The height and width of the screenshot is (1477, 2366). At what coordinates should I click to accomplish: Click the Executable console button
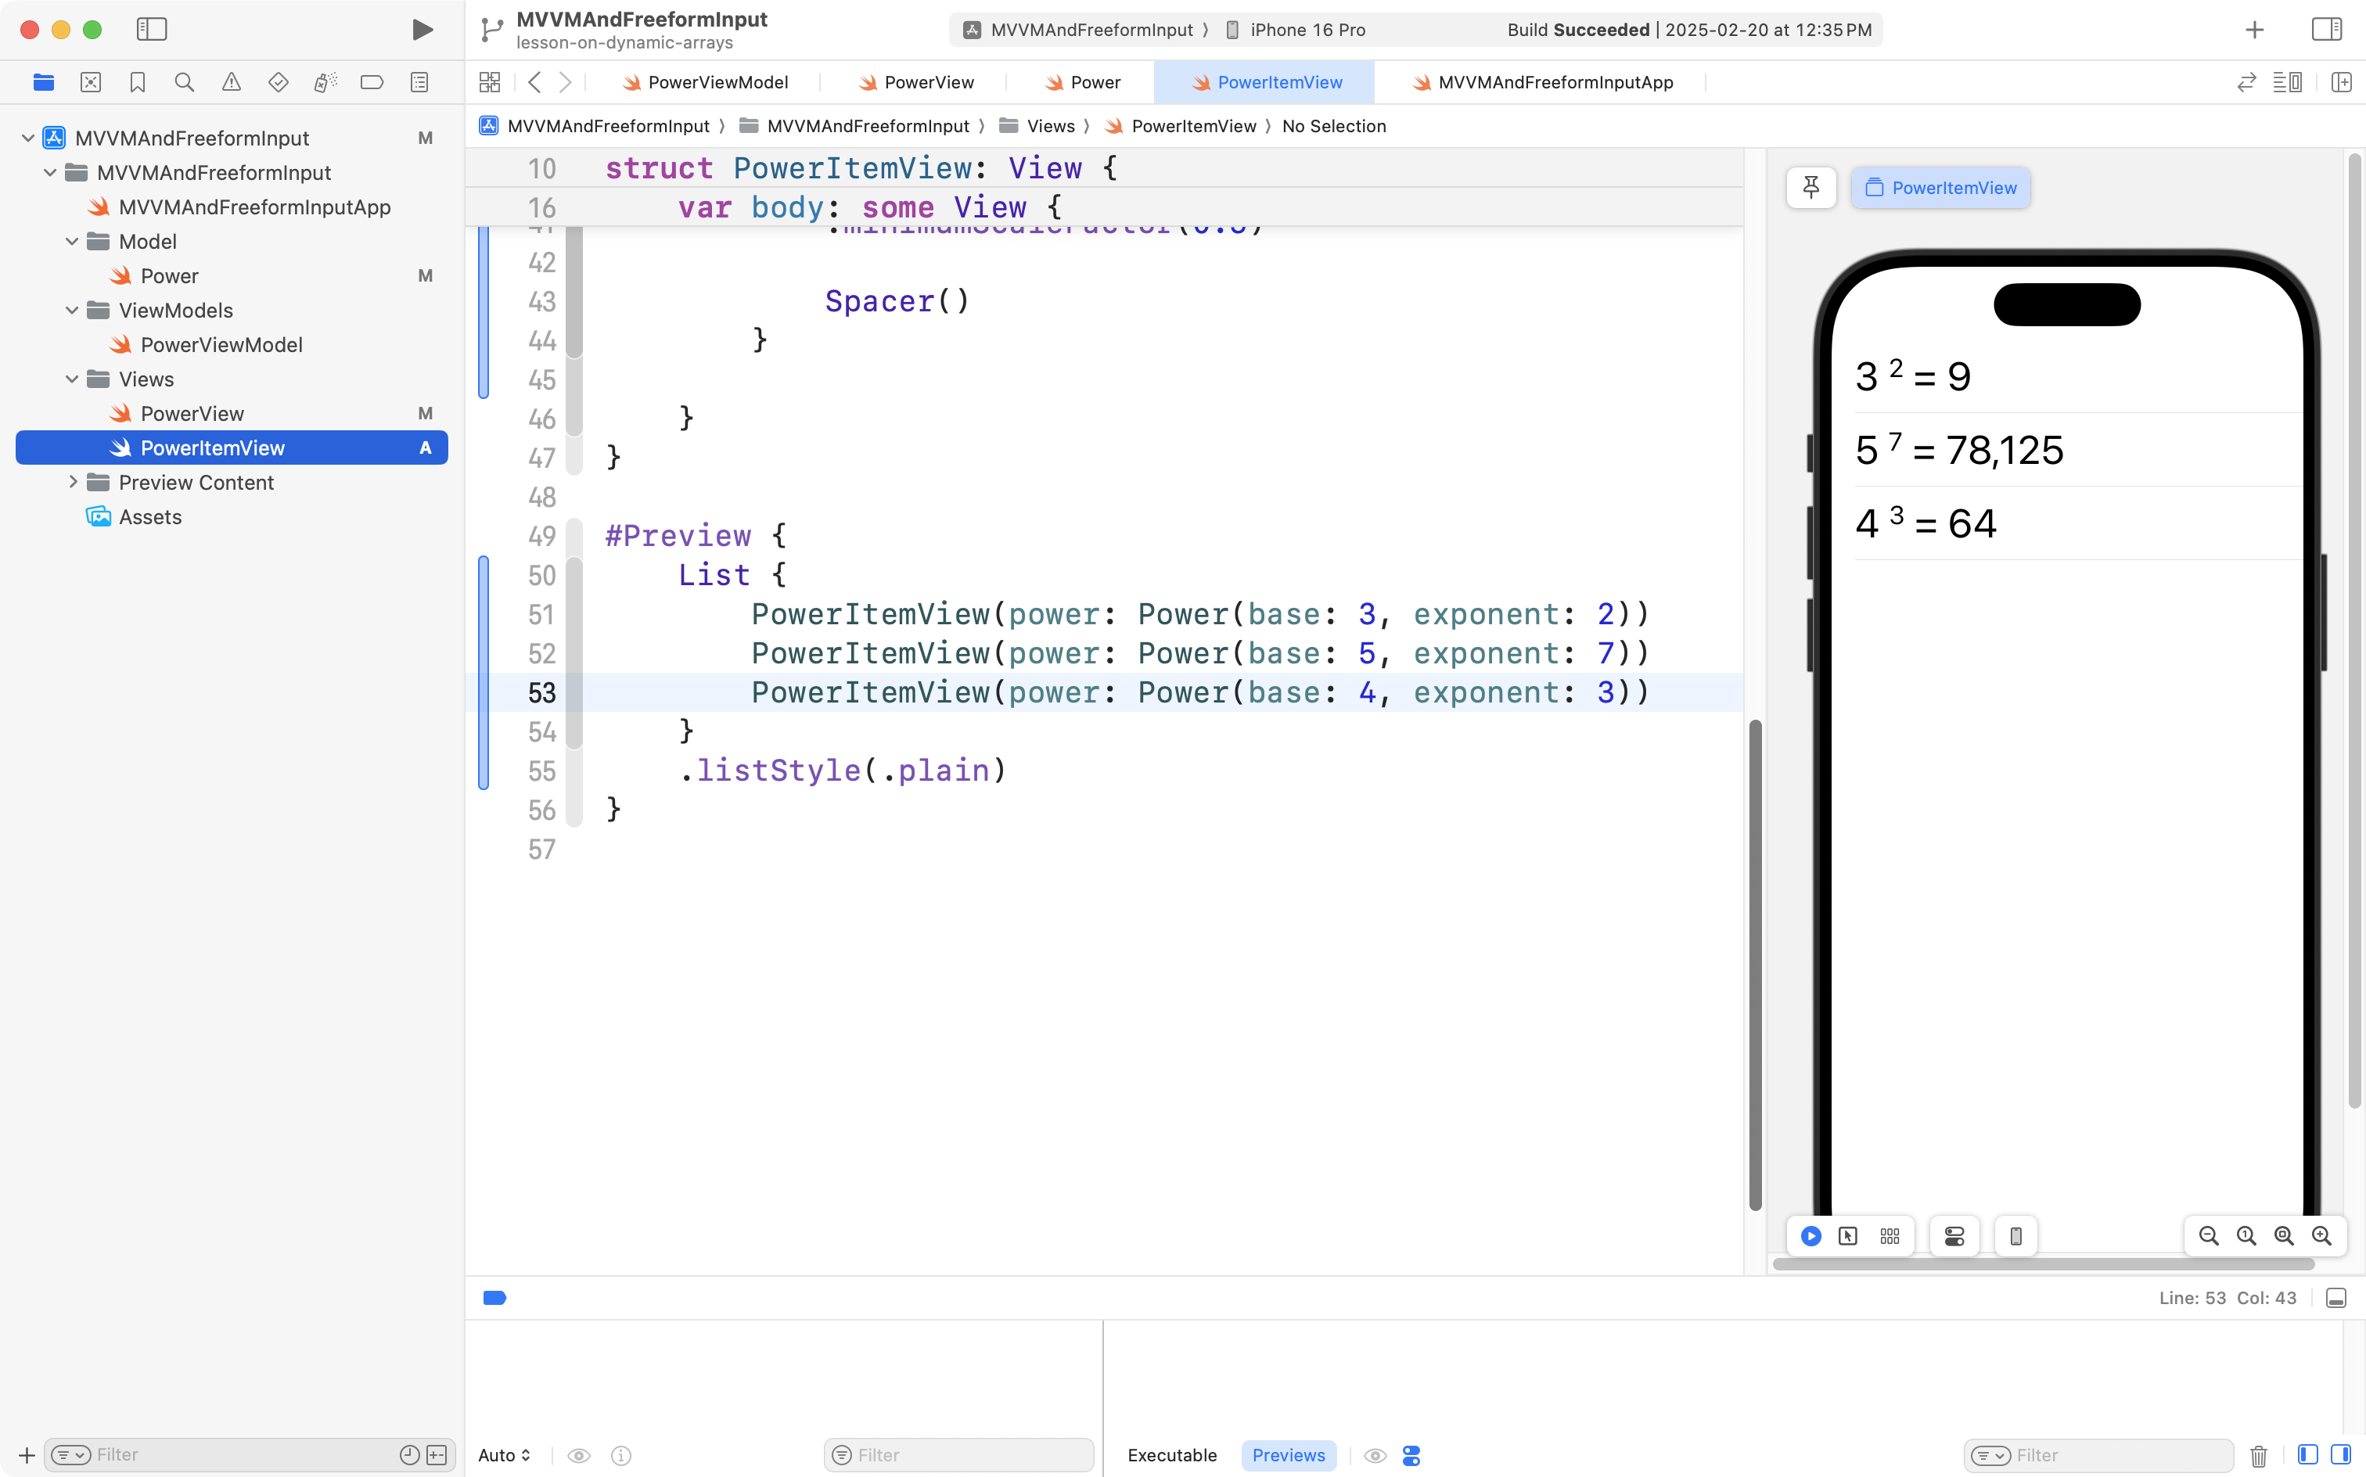(x=1171, y=1454)
